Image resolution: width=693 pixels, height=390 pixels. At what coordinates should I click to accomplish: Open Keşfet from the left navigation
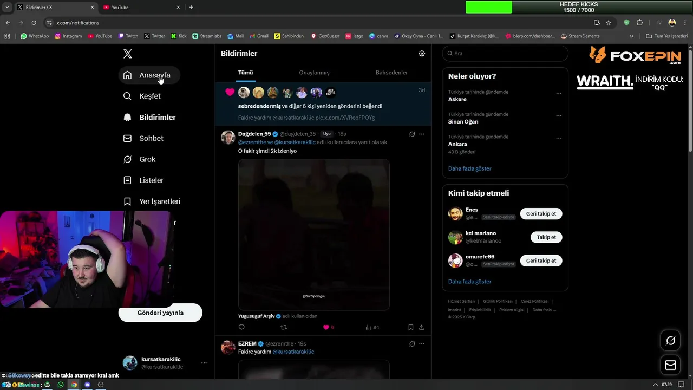(x=142, y=96)
